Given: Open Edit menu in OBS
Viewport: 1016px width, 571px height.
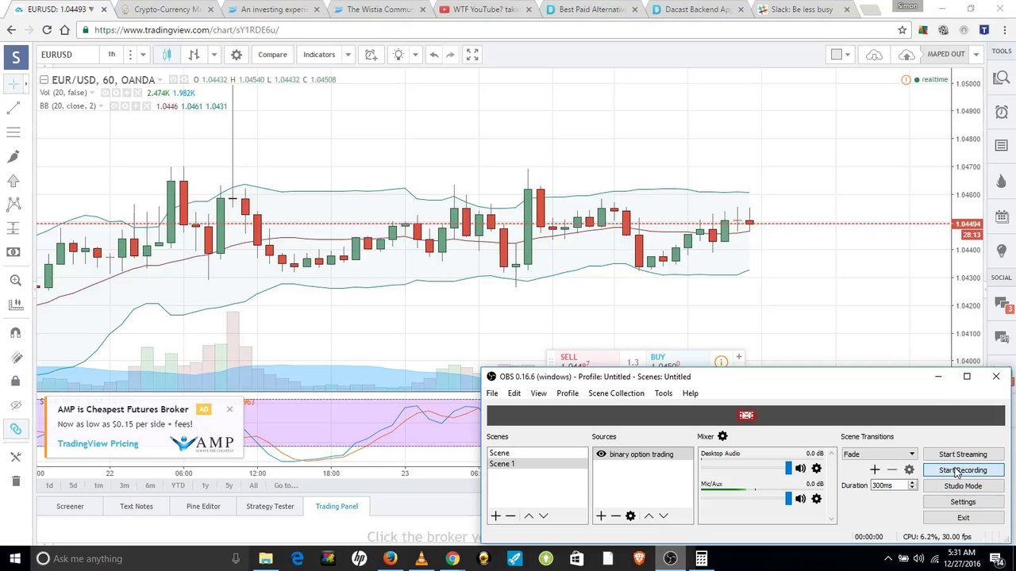Looking at the screenshot, I should [x=514, y=393].
